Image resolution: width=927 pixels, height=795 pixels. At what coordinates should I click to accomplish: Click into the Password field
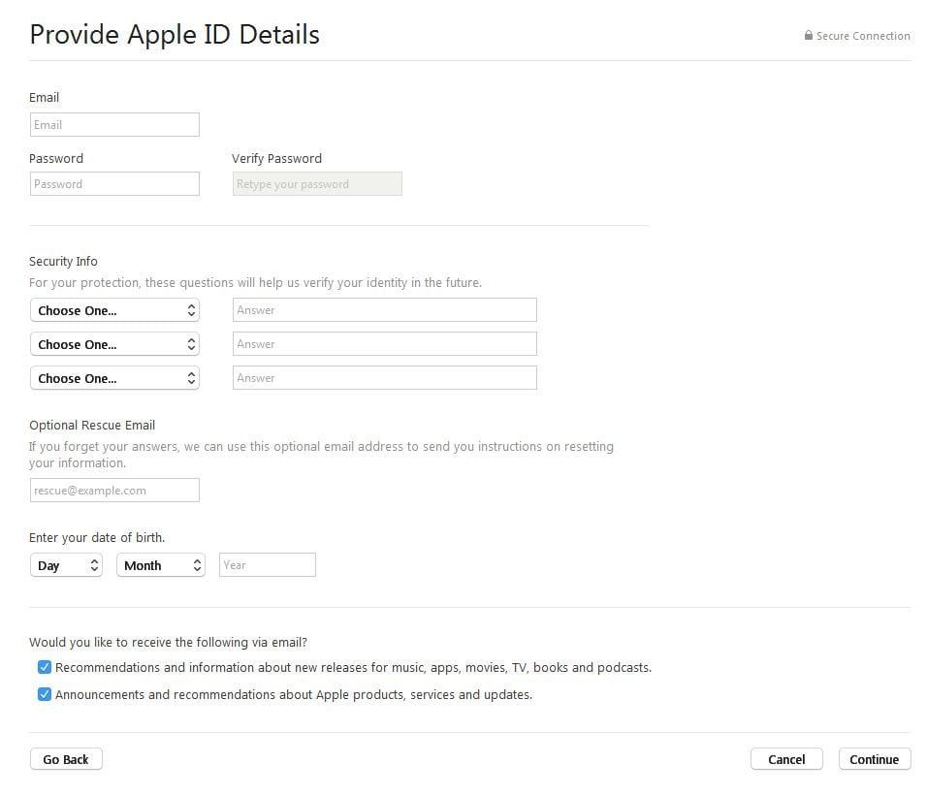pos(114,184)
